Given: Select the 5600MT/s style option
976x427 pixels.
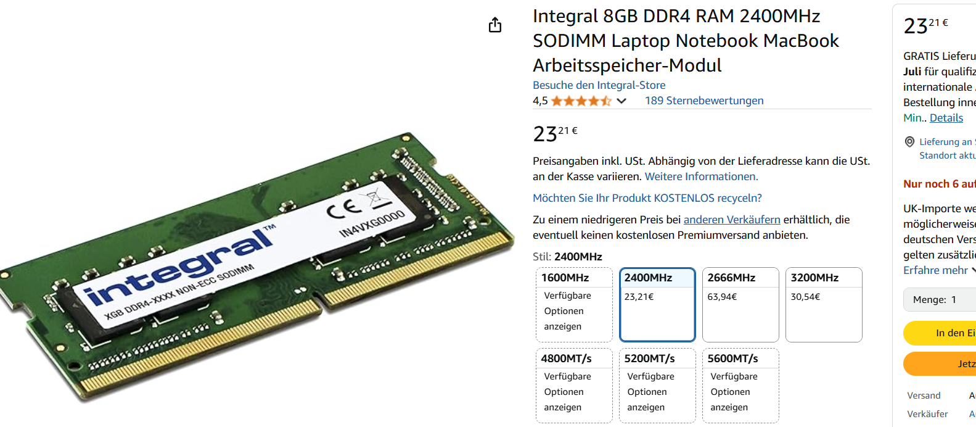Looking at the screenshot, I should coord(740,386).
